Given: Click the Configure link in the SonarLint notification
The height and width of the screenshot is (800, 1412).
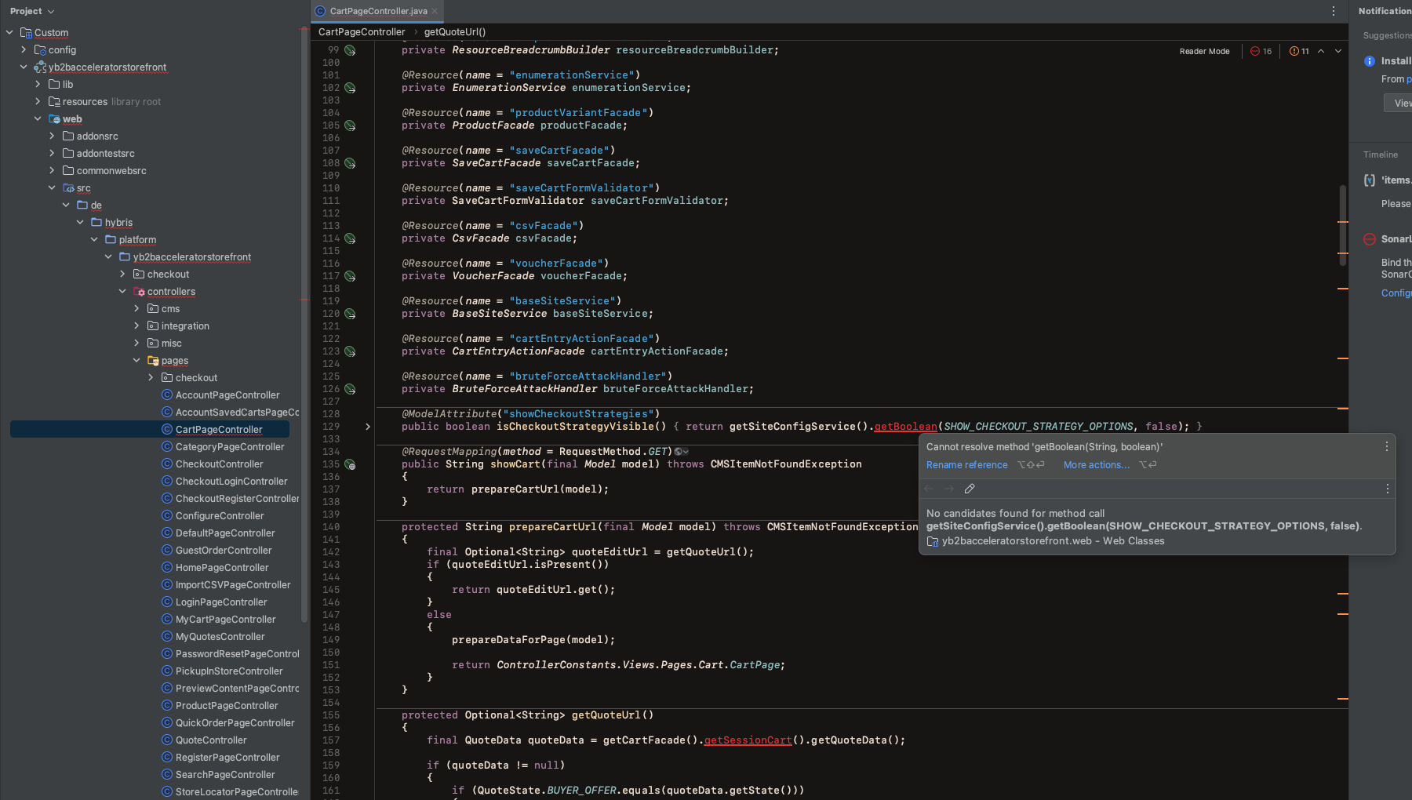Looking at the screenshot, I should coord(1396,293).
